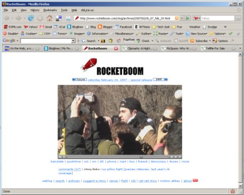Switch to the TellMe For Sale tab
Viewport: 244px width, 195px height.
coord(218,49)
